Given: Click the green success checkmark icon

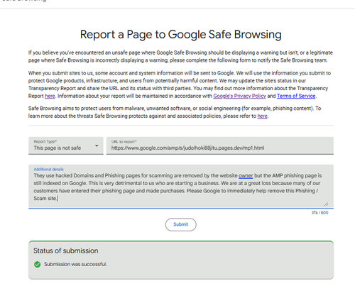Looking at the screenshot, I should click(x=37, y=264).
